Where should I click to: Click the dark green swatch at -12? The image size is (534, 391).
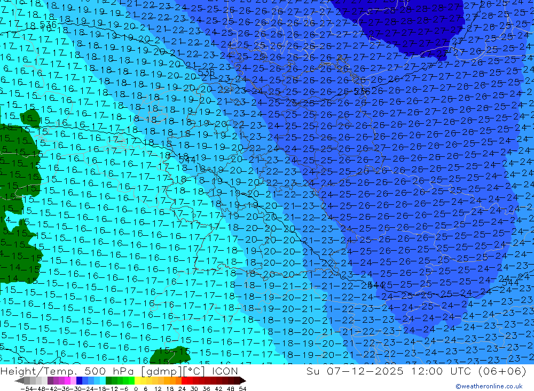(108, 380)
